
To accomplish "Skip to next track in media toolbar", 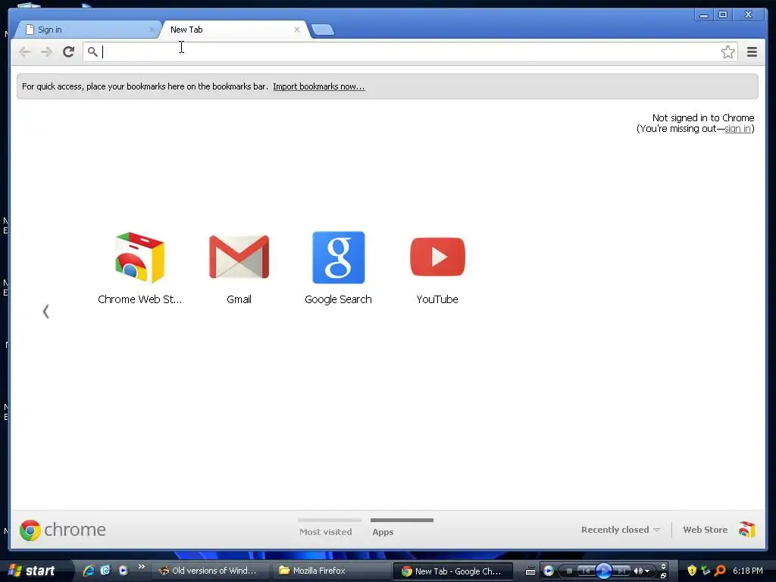I will (x=621, y=571).
